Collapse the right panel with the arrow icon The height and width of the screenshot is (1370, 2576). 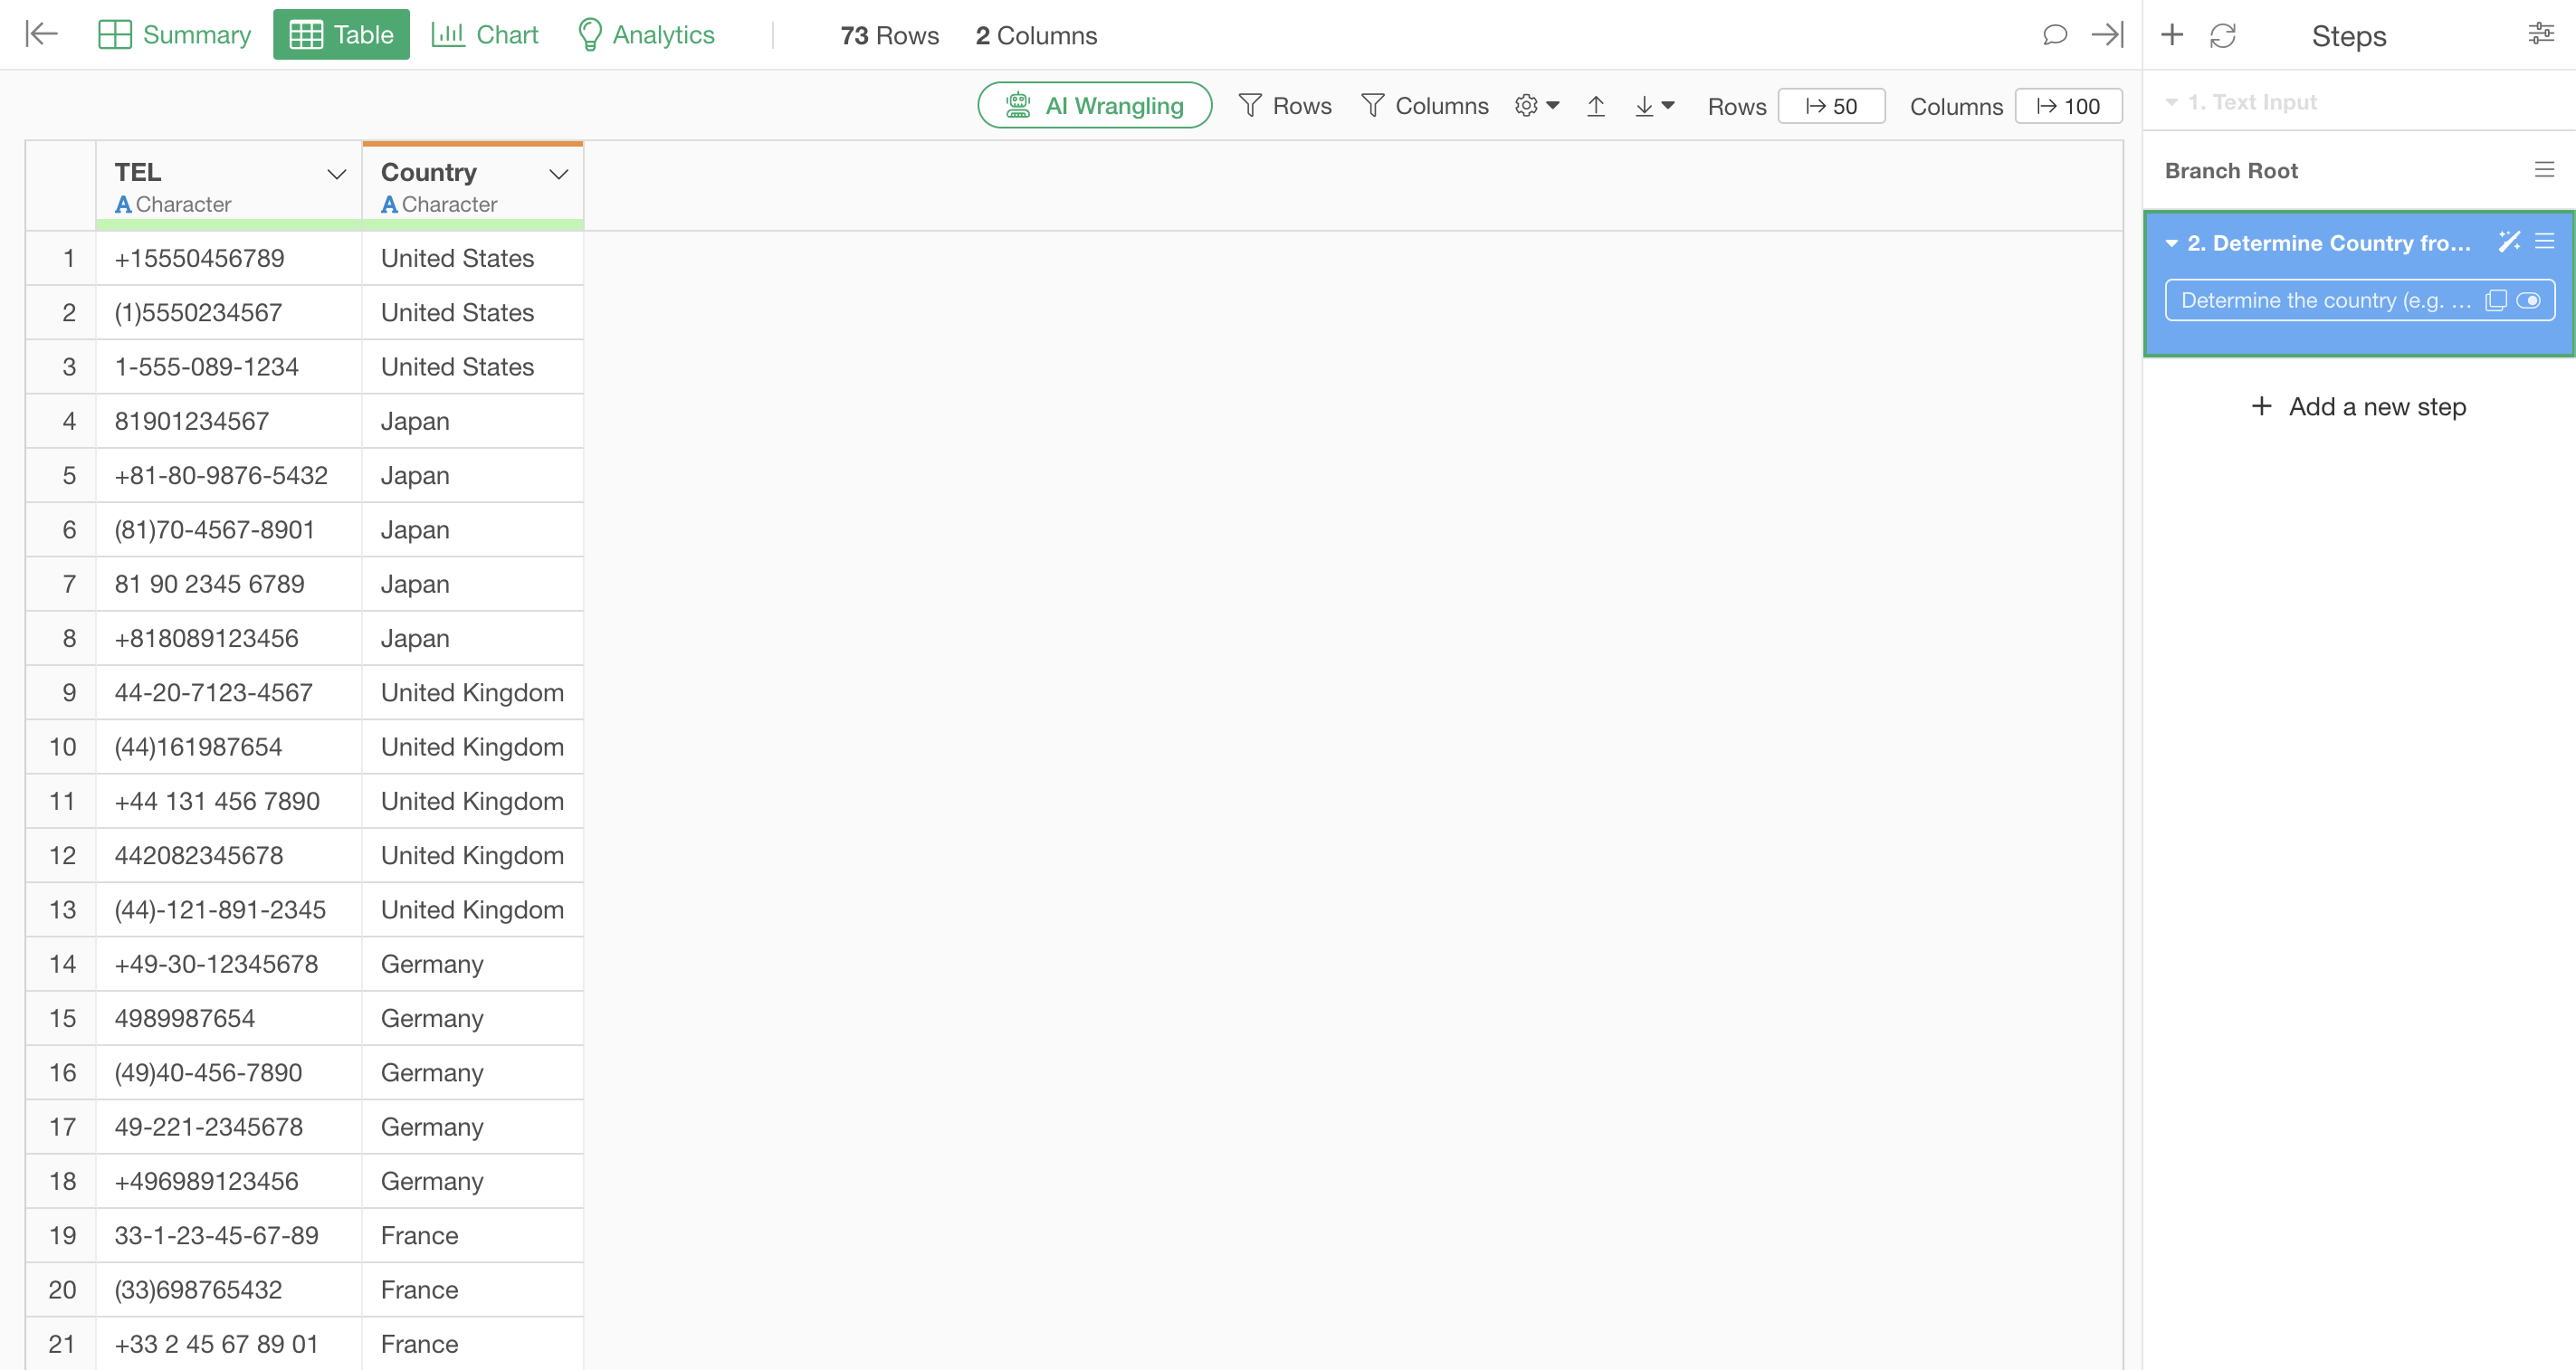point(2107,36)
